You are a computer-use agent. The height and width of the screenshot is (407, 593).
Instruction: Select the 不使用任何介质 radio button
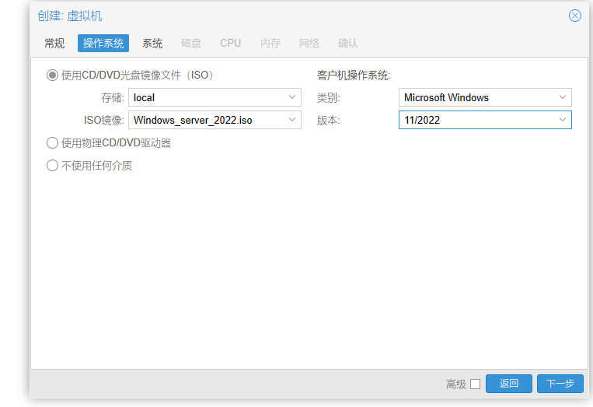52,166
